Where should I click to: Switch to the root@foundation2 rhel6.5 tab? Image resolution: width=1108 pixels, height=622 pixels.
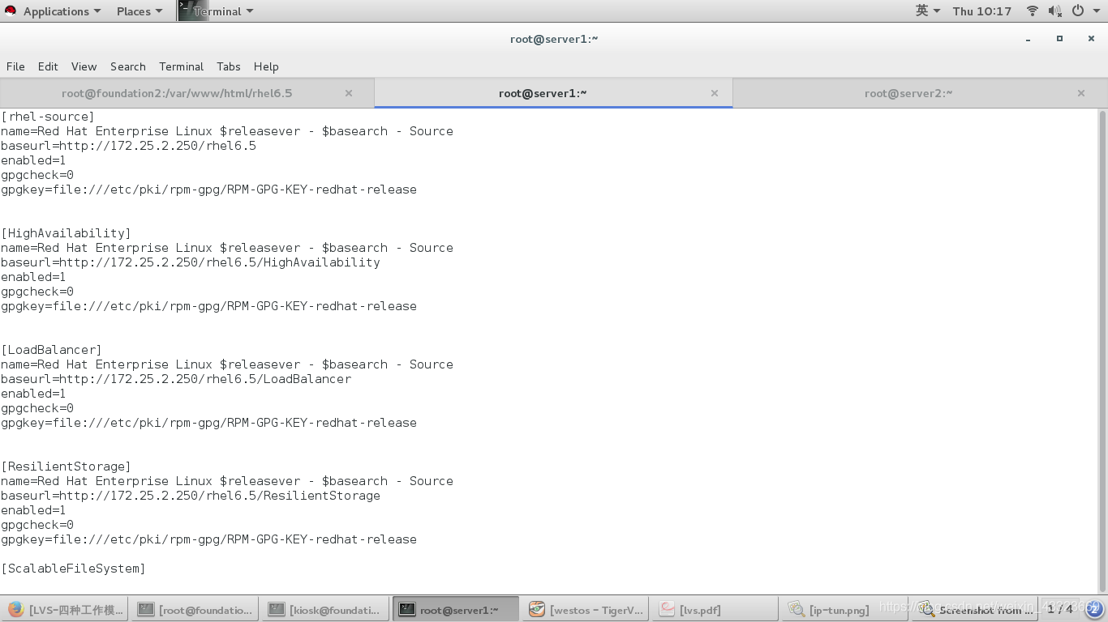pyautogui.click(x=177, y=93)
